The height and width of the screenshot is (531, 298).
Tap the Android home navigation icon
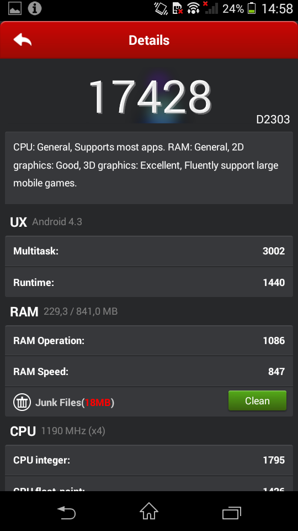click(x=149, y=511)
